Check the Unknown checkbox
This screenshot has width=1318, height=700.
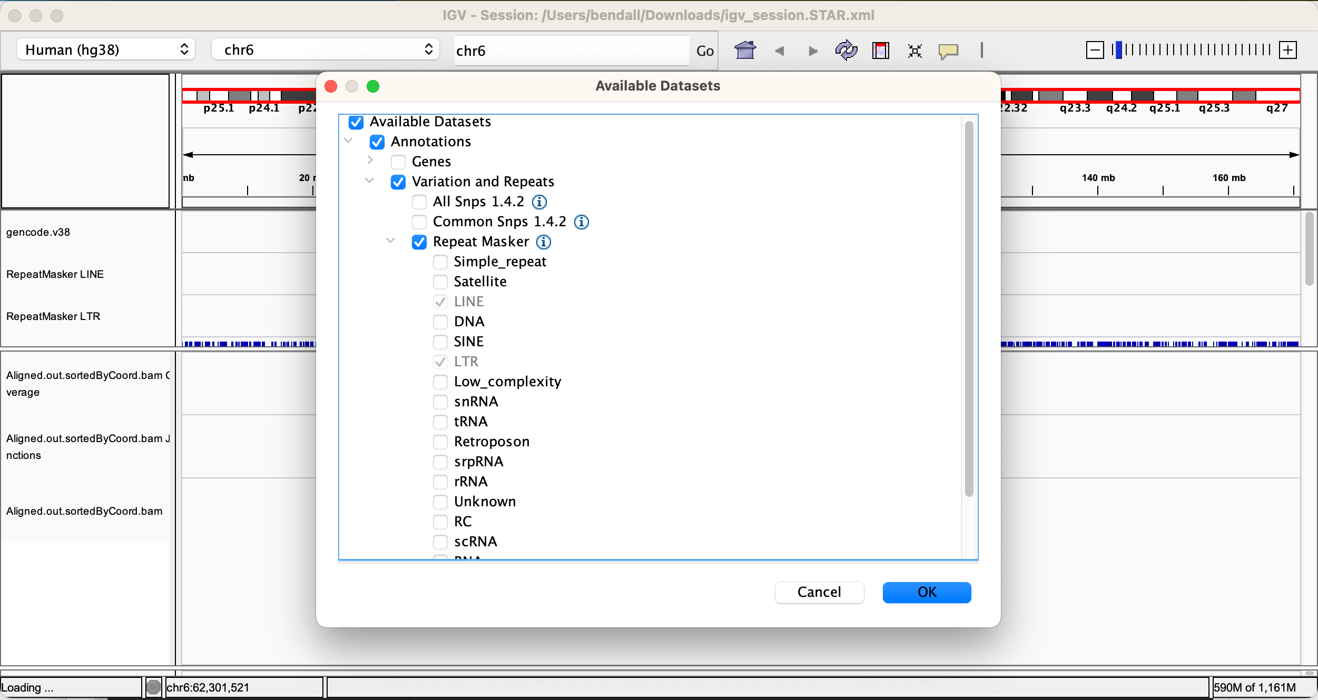tap(440, 502)
